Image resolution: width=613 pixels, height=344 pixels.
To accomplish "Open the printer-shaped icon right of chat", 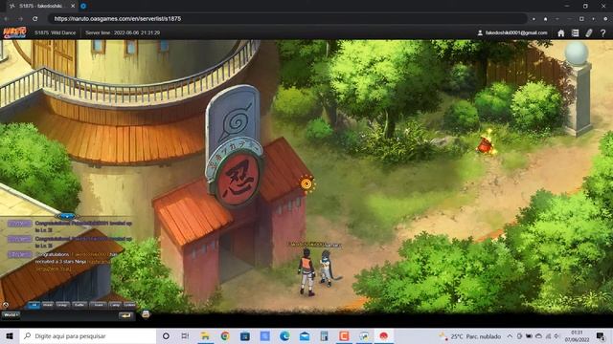I will 146,314.
